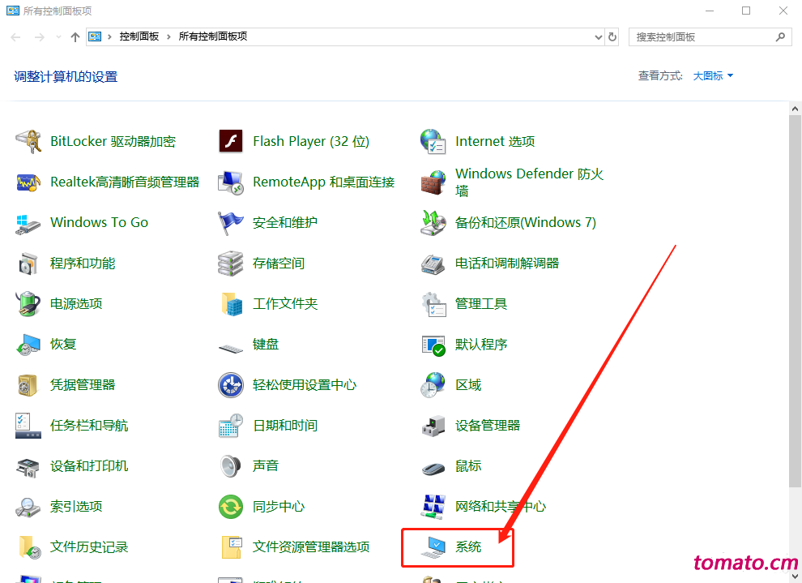Open the 程序和功能 link text

83,263
